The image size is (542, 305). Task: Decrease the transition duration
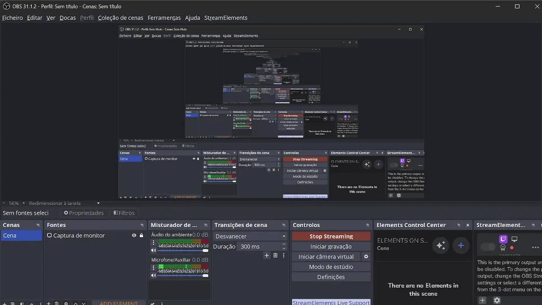click(x=284, y=249)
